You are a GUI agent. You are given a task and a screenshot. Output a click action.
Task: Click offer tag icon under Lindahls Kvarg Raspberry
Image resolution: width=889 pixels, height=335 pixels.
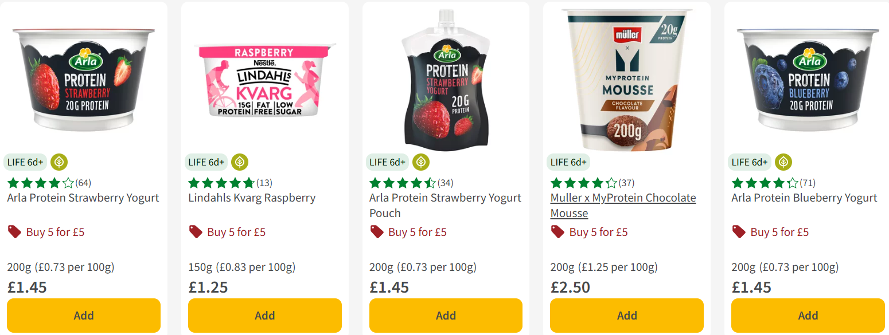click(x=196, y=232)
